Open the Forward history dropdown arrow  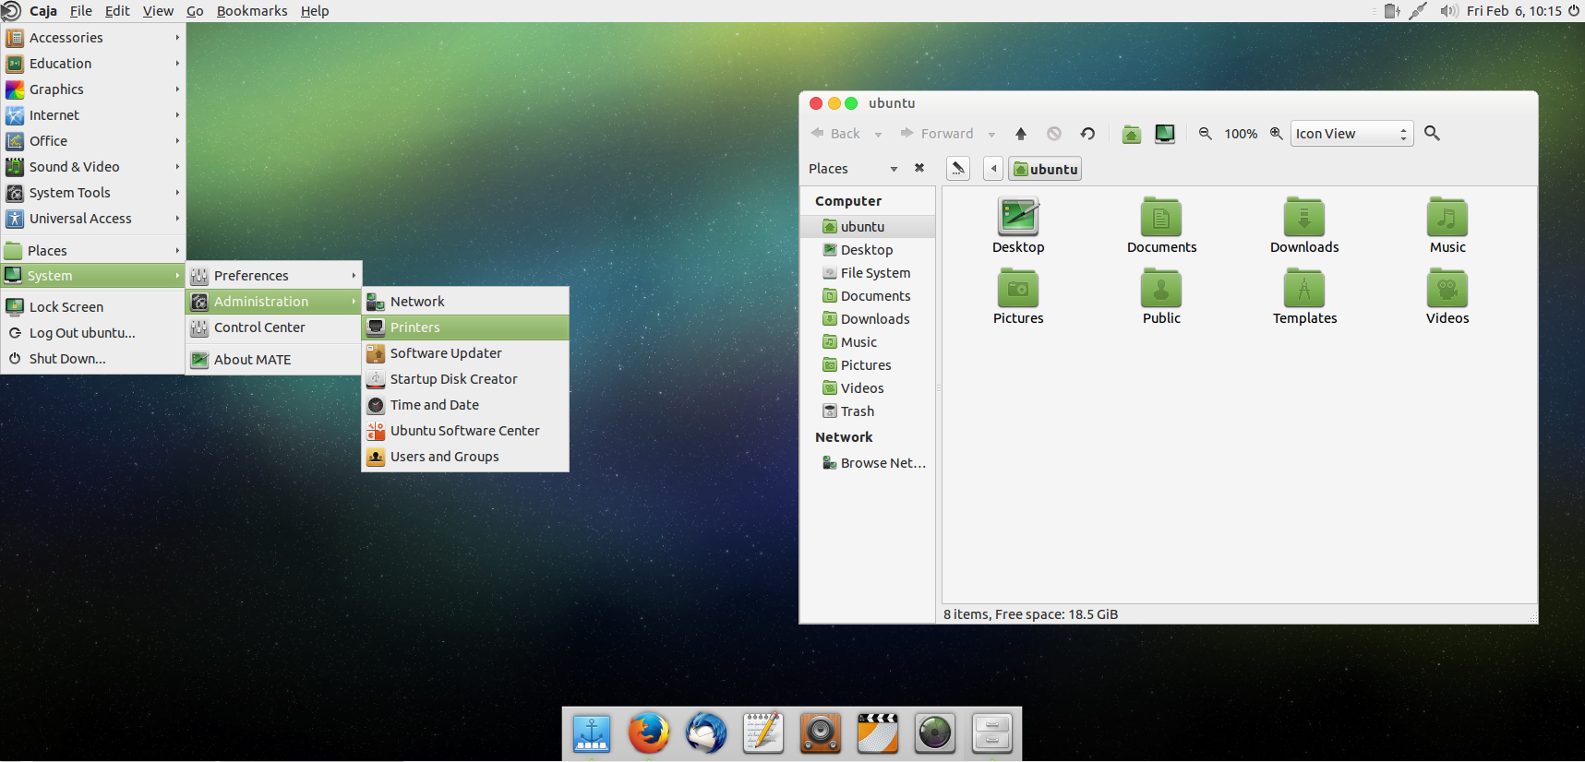coord(991,135)
